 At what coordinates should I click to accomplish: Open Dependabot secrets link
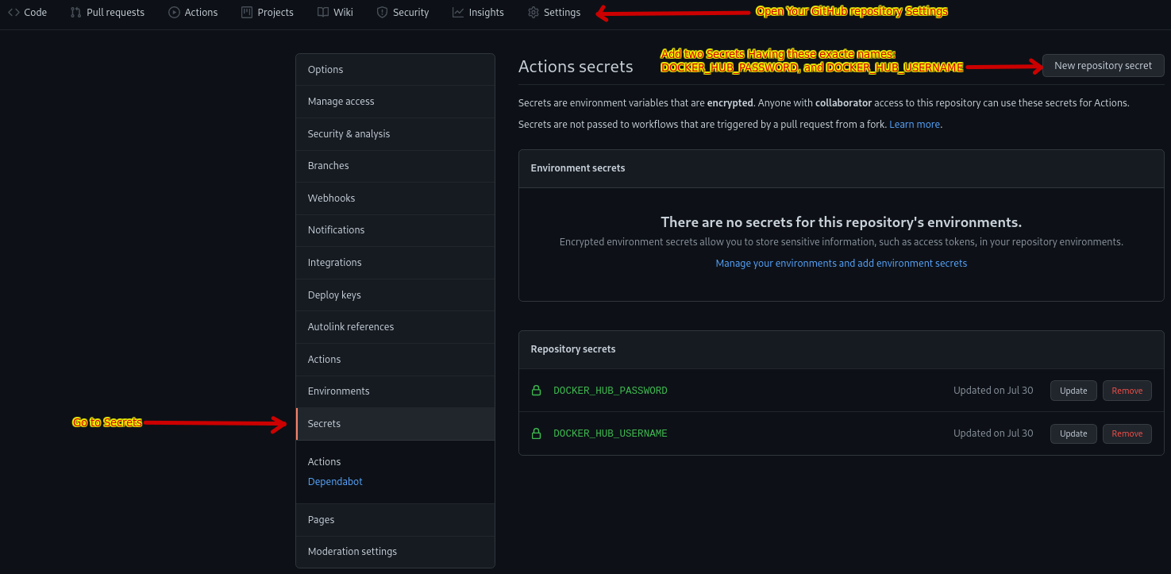click(x=335, y=482)
